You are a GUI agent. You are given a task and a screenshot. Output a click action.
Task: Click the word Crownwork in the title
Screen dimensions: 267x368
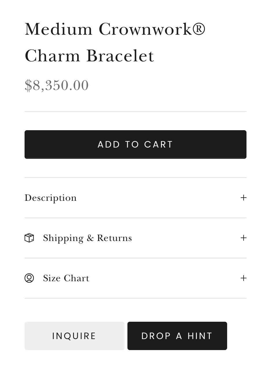pyautogui.click(x=145, y=29)
